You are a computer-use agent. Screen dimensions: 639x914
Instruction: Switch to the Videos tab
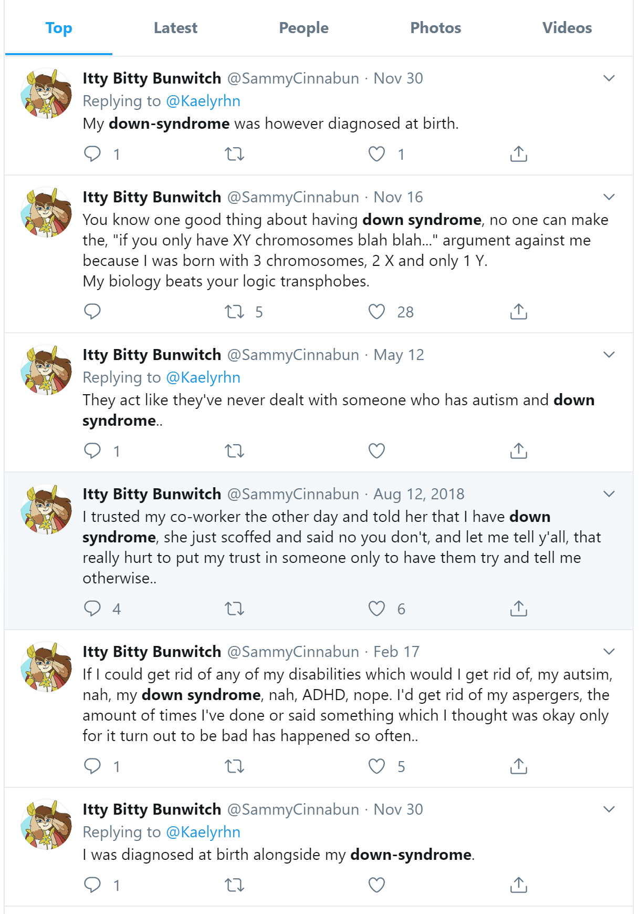click(567, 28)
